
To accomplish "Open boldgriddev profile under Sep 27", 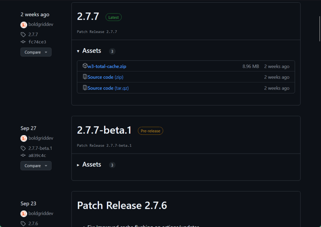I will [41, 138].
